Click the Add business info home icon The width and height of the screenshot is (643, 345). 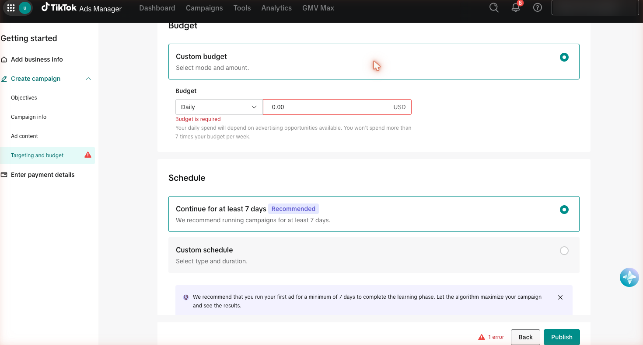tap(4, 59)
